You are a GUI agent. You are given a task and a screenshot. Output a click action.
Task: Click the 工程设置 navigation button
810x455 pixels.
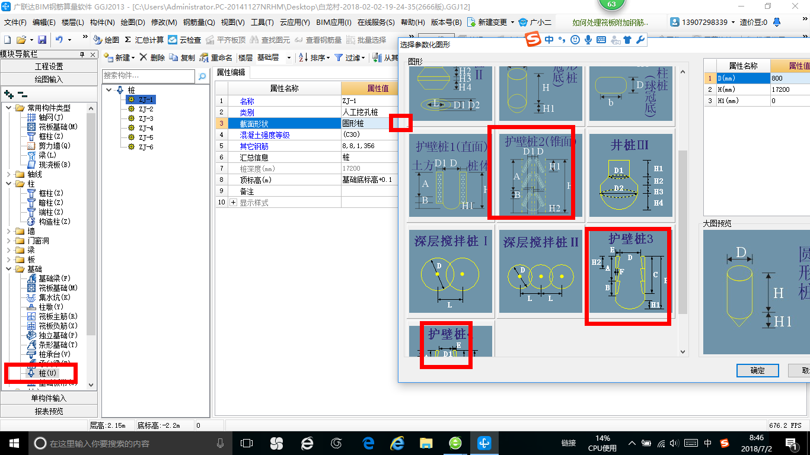(49, 66)
